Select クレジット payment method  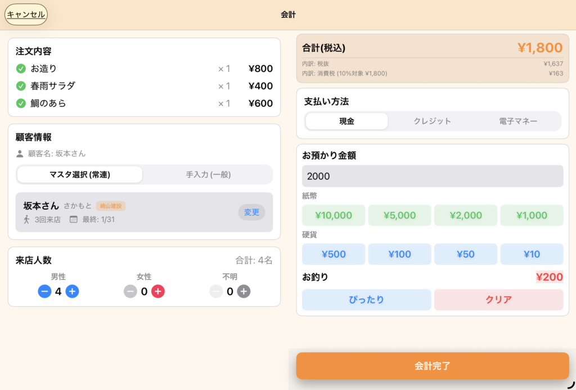pos(433,121)
